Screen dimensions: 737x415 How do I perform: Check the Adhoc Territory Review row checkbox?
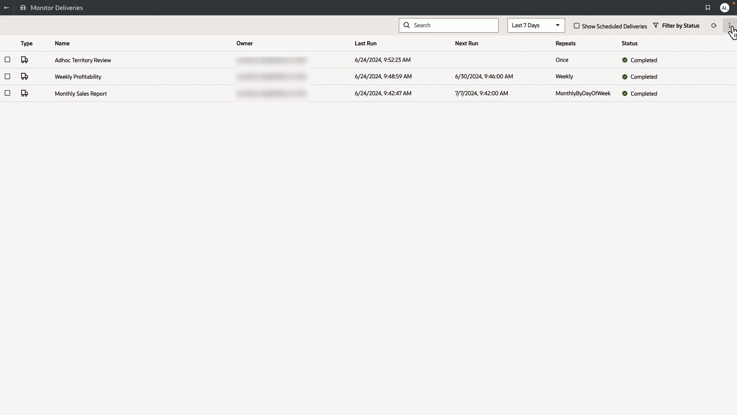(x=8, y=60)
